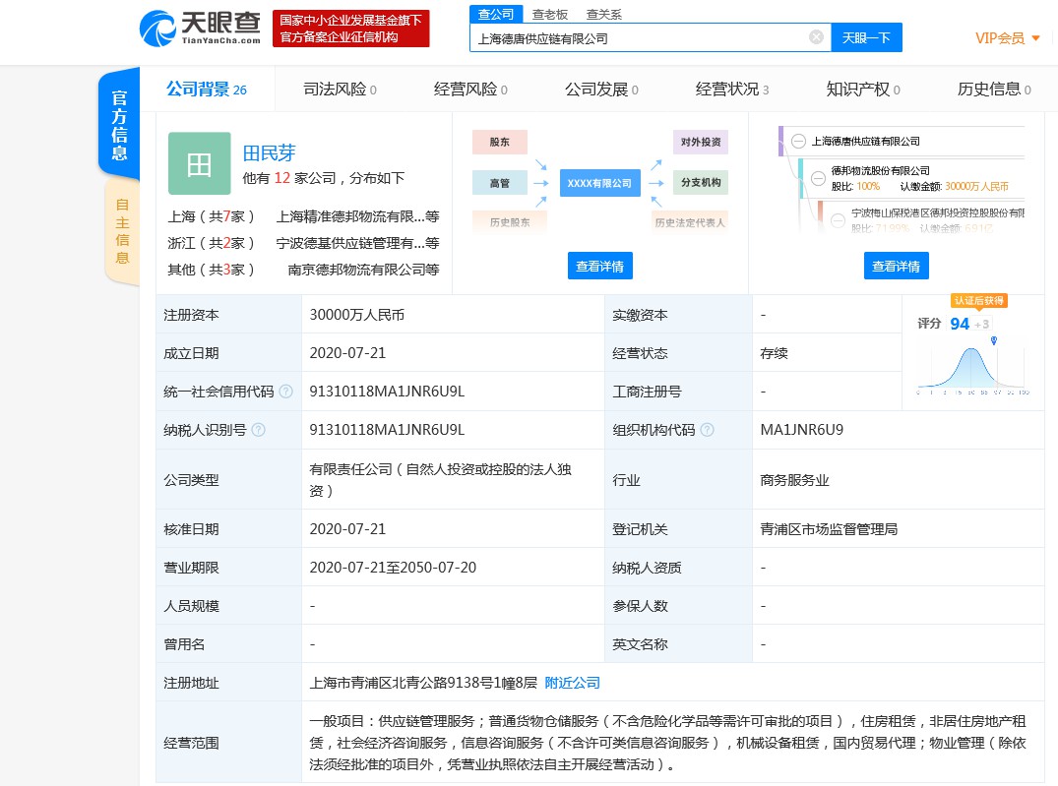Click the green 田 avatar tile

point(199,163)
